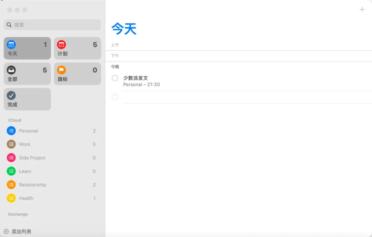
Task: Click the iCloud account header
Action: (15, 120)
